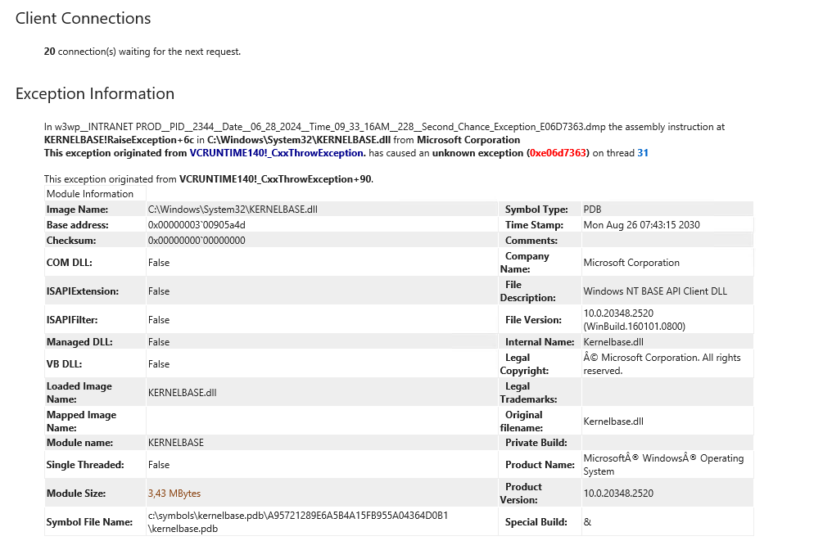This screenshot has width=832, height=559.
Task: Click the Exception Information heading
Action: pyautogui.click(x=95, y=93)
